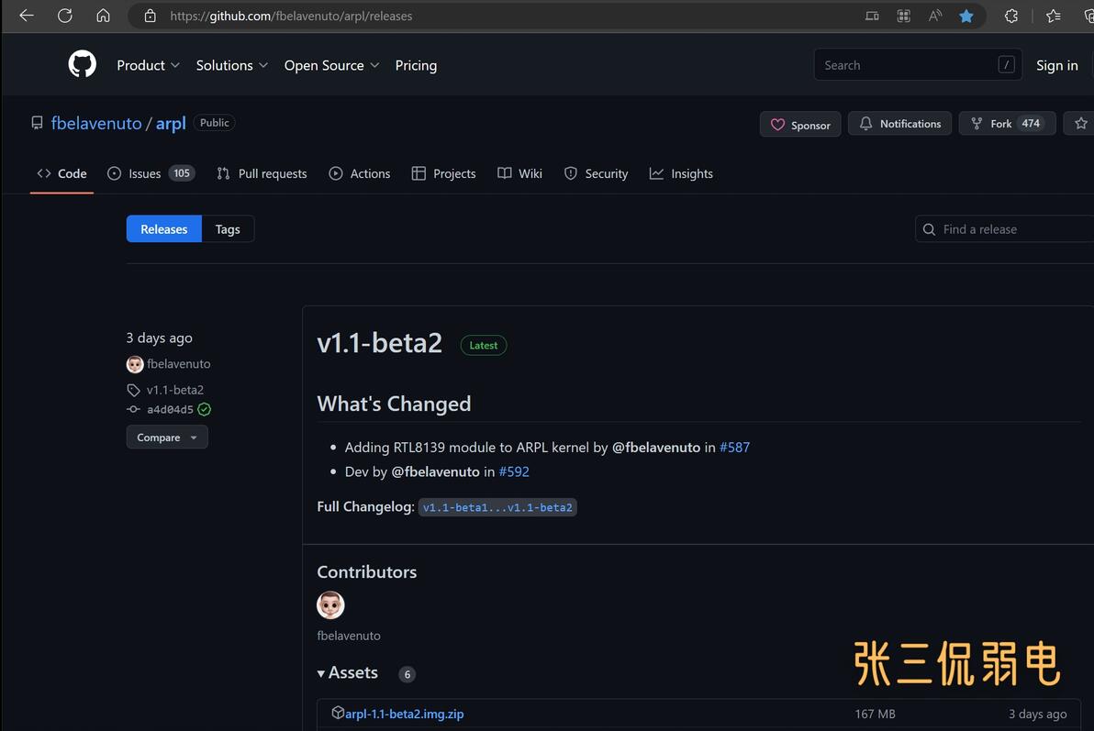Switch to the Tags tab
This screenshot has width=1094, height=731.
point(228,228)
